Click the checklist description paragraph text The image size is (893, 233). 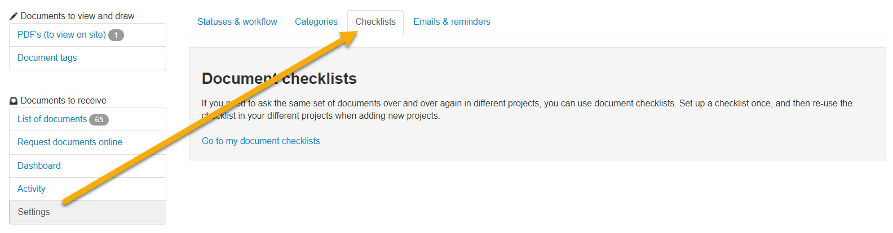(x=527, y=104)
